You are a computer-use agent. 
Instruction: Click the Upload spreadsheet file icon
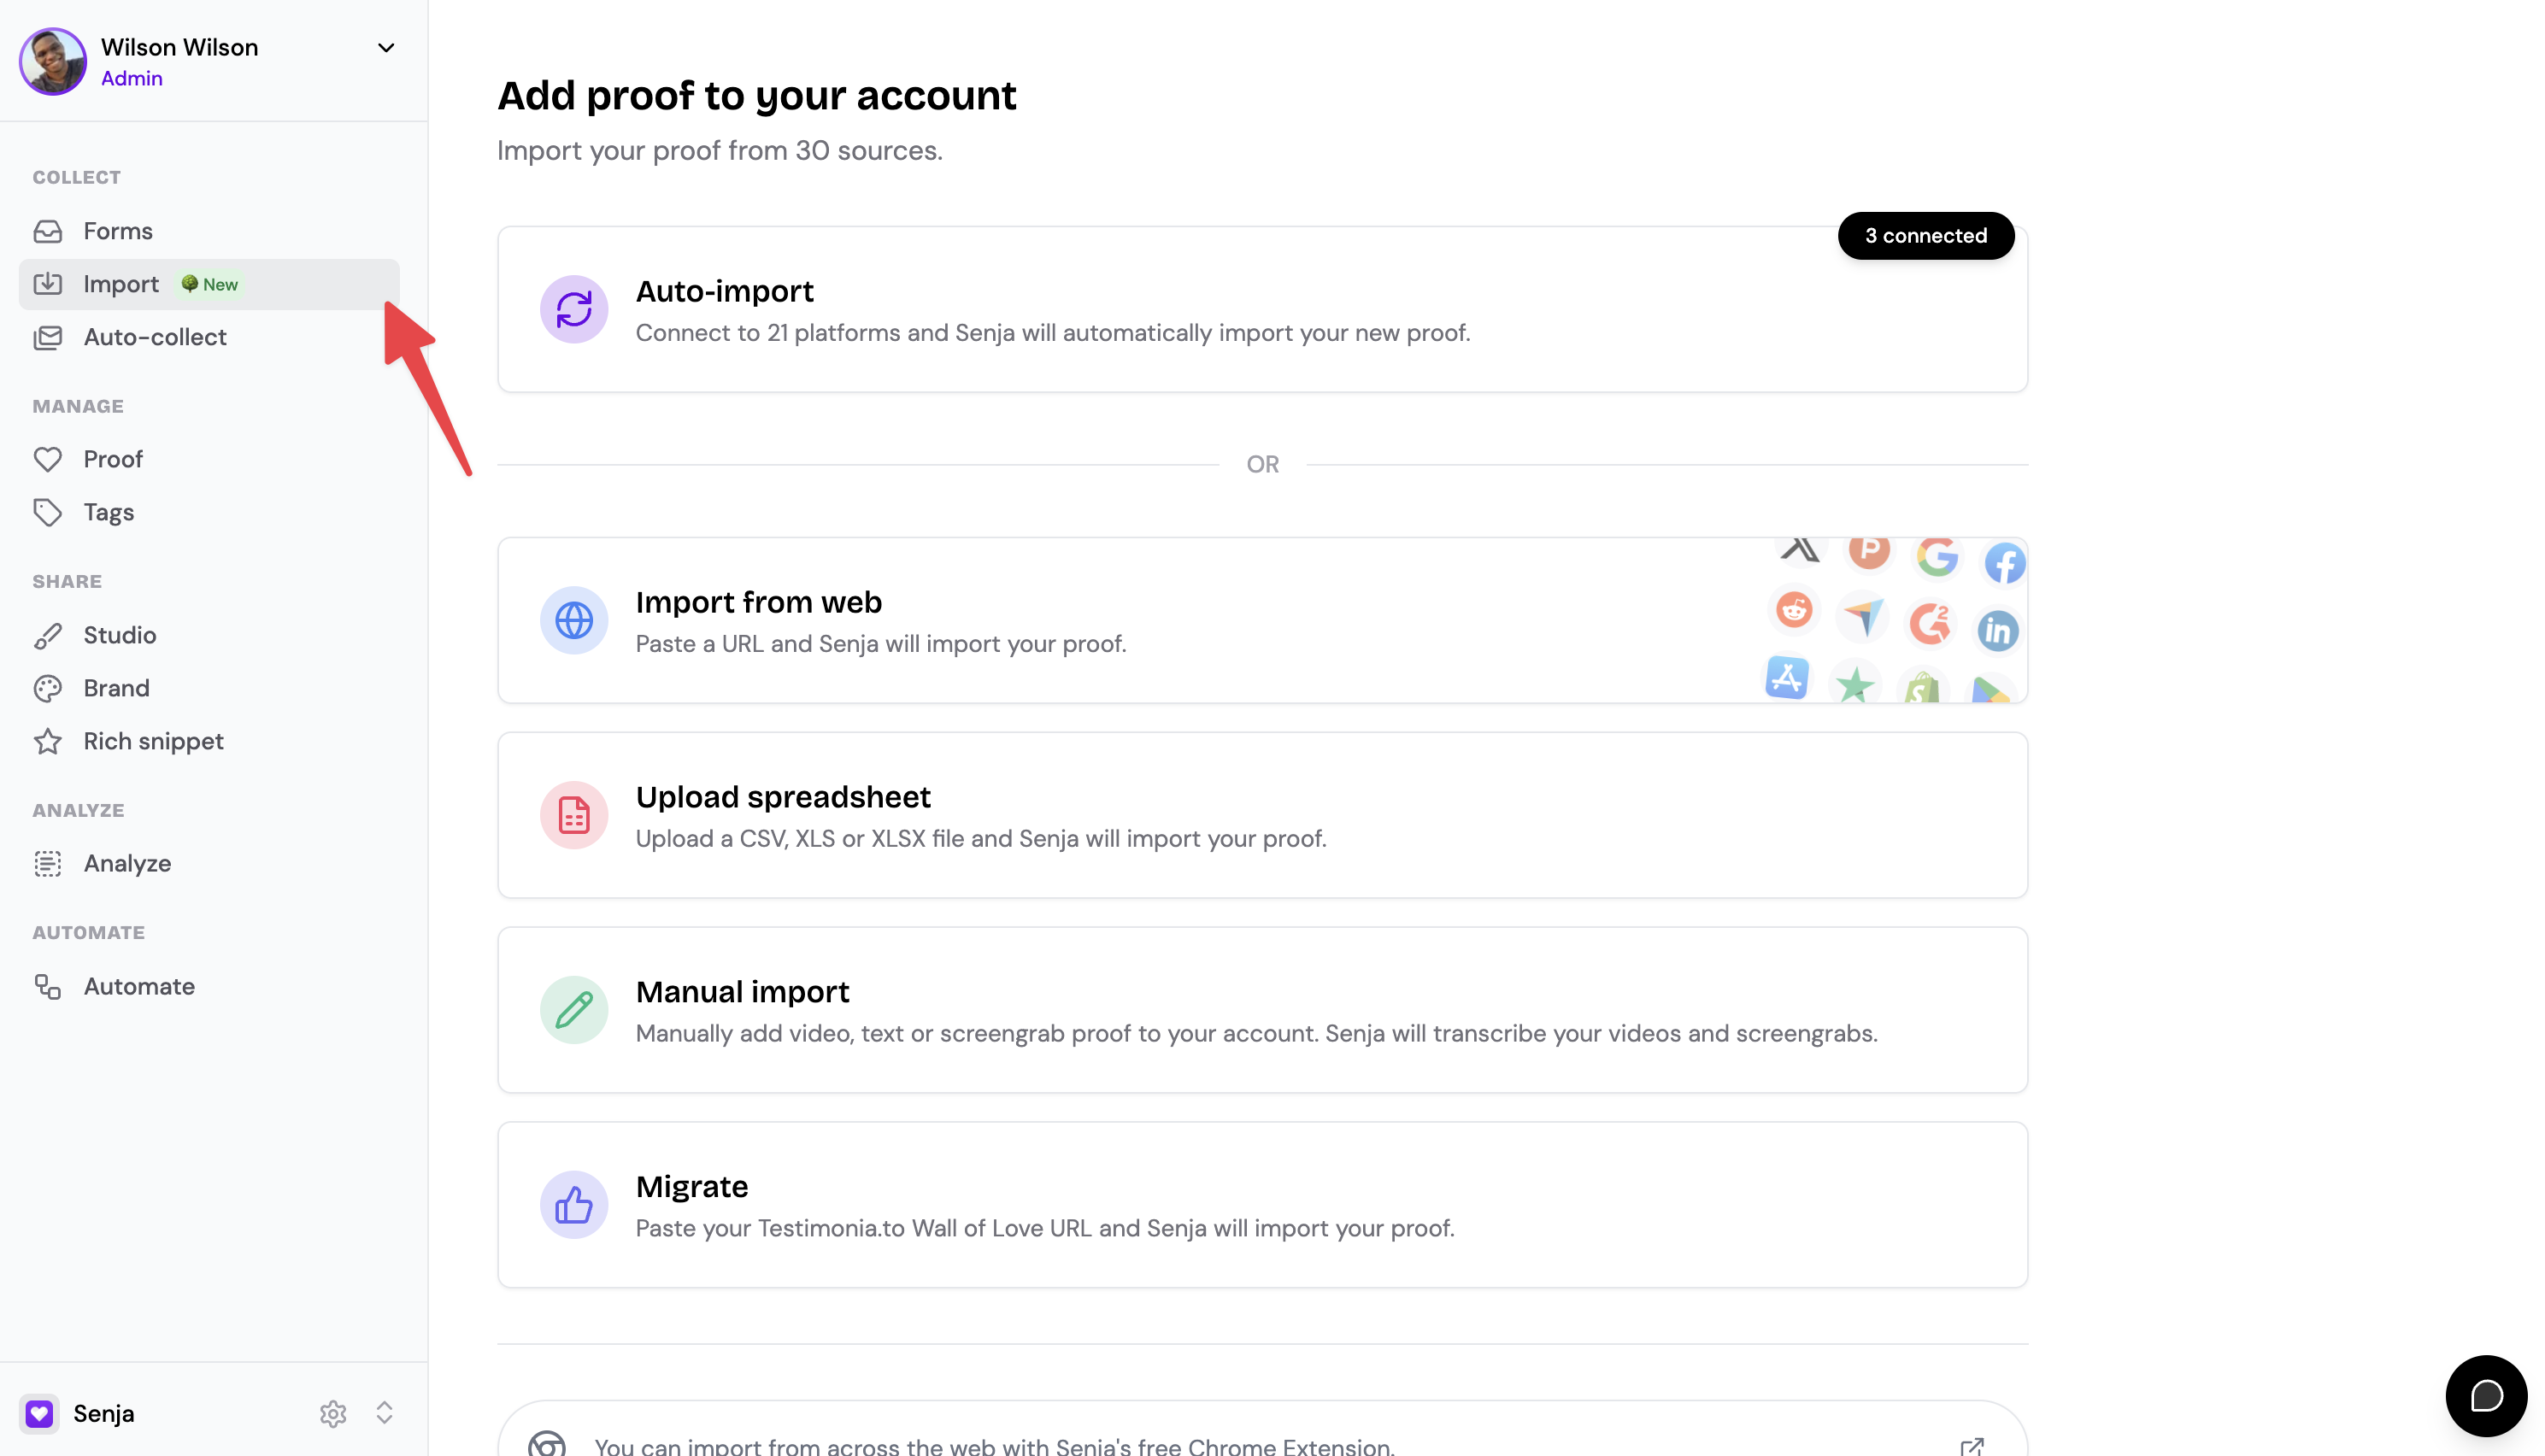(x=574, y=815)
